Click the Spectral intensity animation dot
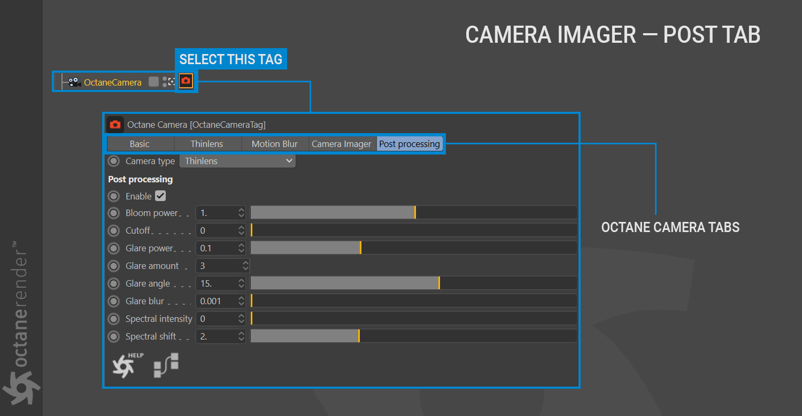Image resolution: width=802 pixels, height=416 pixels. point(114,319)
